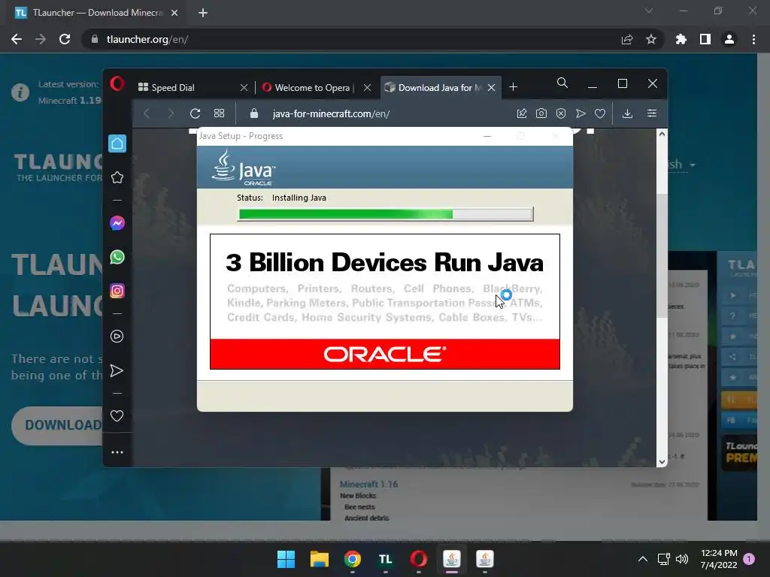This screenshot has width=770, height=577.
Task: Take Opera snapshot camera icon
Action: point(541,113)
